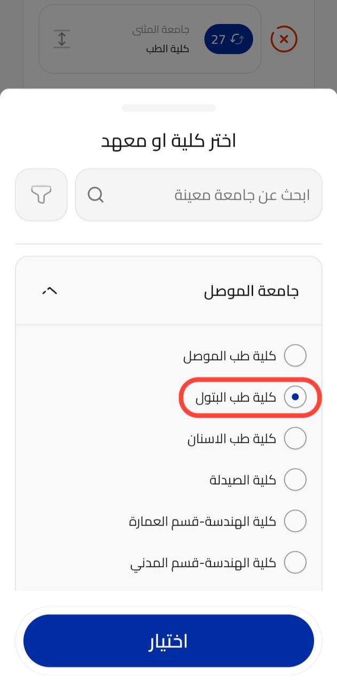Expand the جامعة الموصل list header
The width and height of the screenshot is (337, 685).
point(168,290)
